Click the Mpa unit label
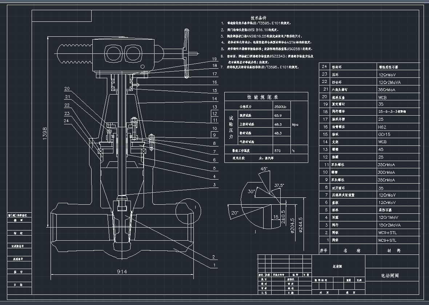Screen dimensions: 429x305 [x=296, y=124]
